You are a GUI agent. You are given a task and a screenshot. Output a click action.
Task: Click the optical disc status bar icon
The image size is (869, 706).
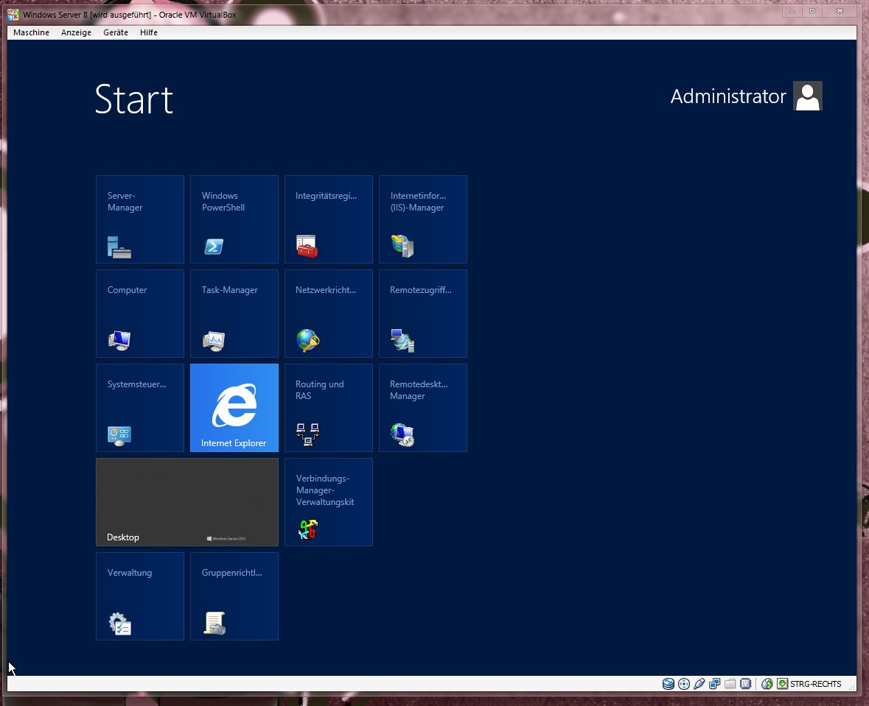(x=684, y=684)
